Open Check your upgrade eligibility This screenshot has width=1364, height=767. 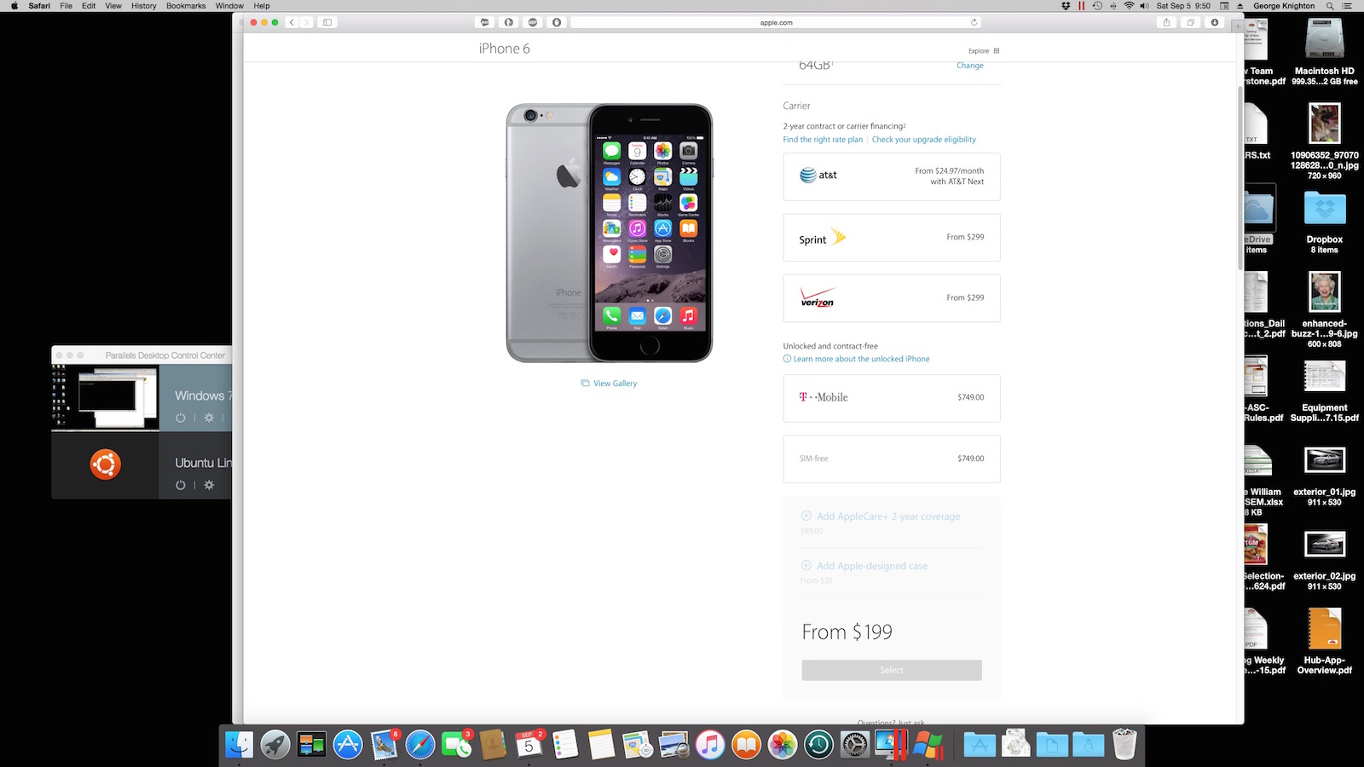point(924,140)
